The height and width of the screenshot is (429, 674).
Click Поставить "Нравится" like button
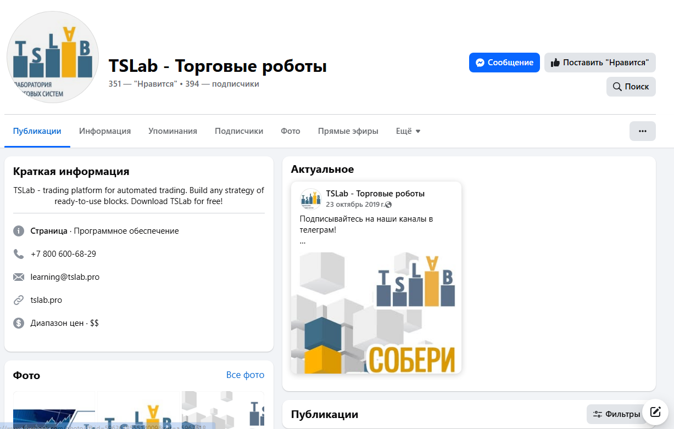click(x=600, y=63)
